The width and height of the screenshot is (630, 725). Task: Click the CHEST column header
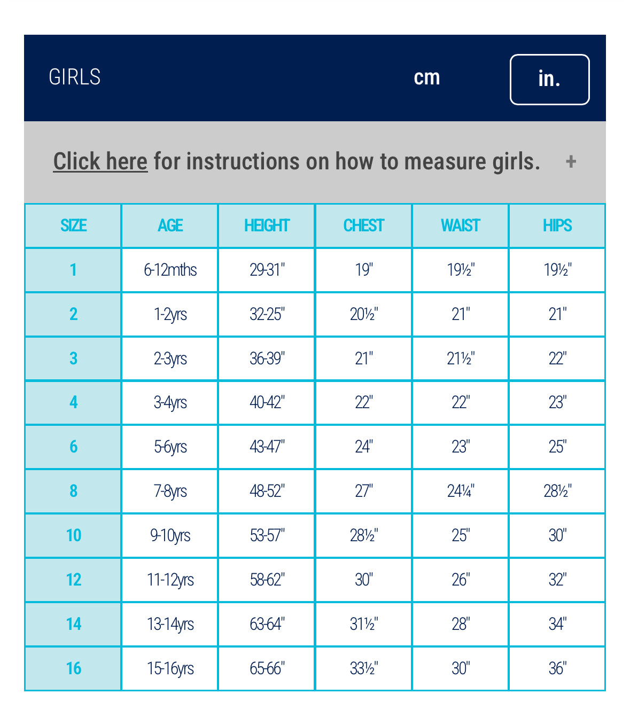coord(363,225)
